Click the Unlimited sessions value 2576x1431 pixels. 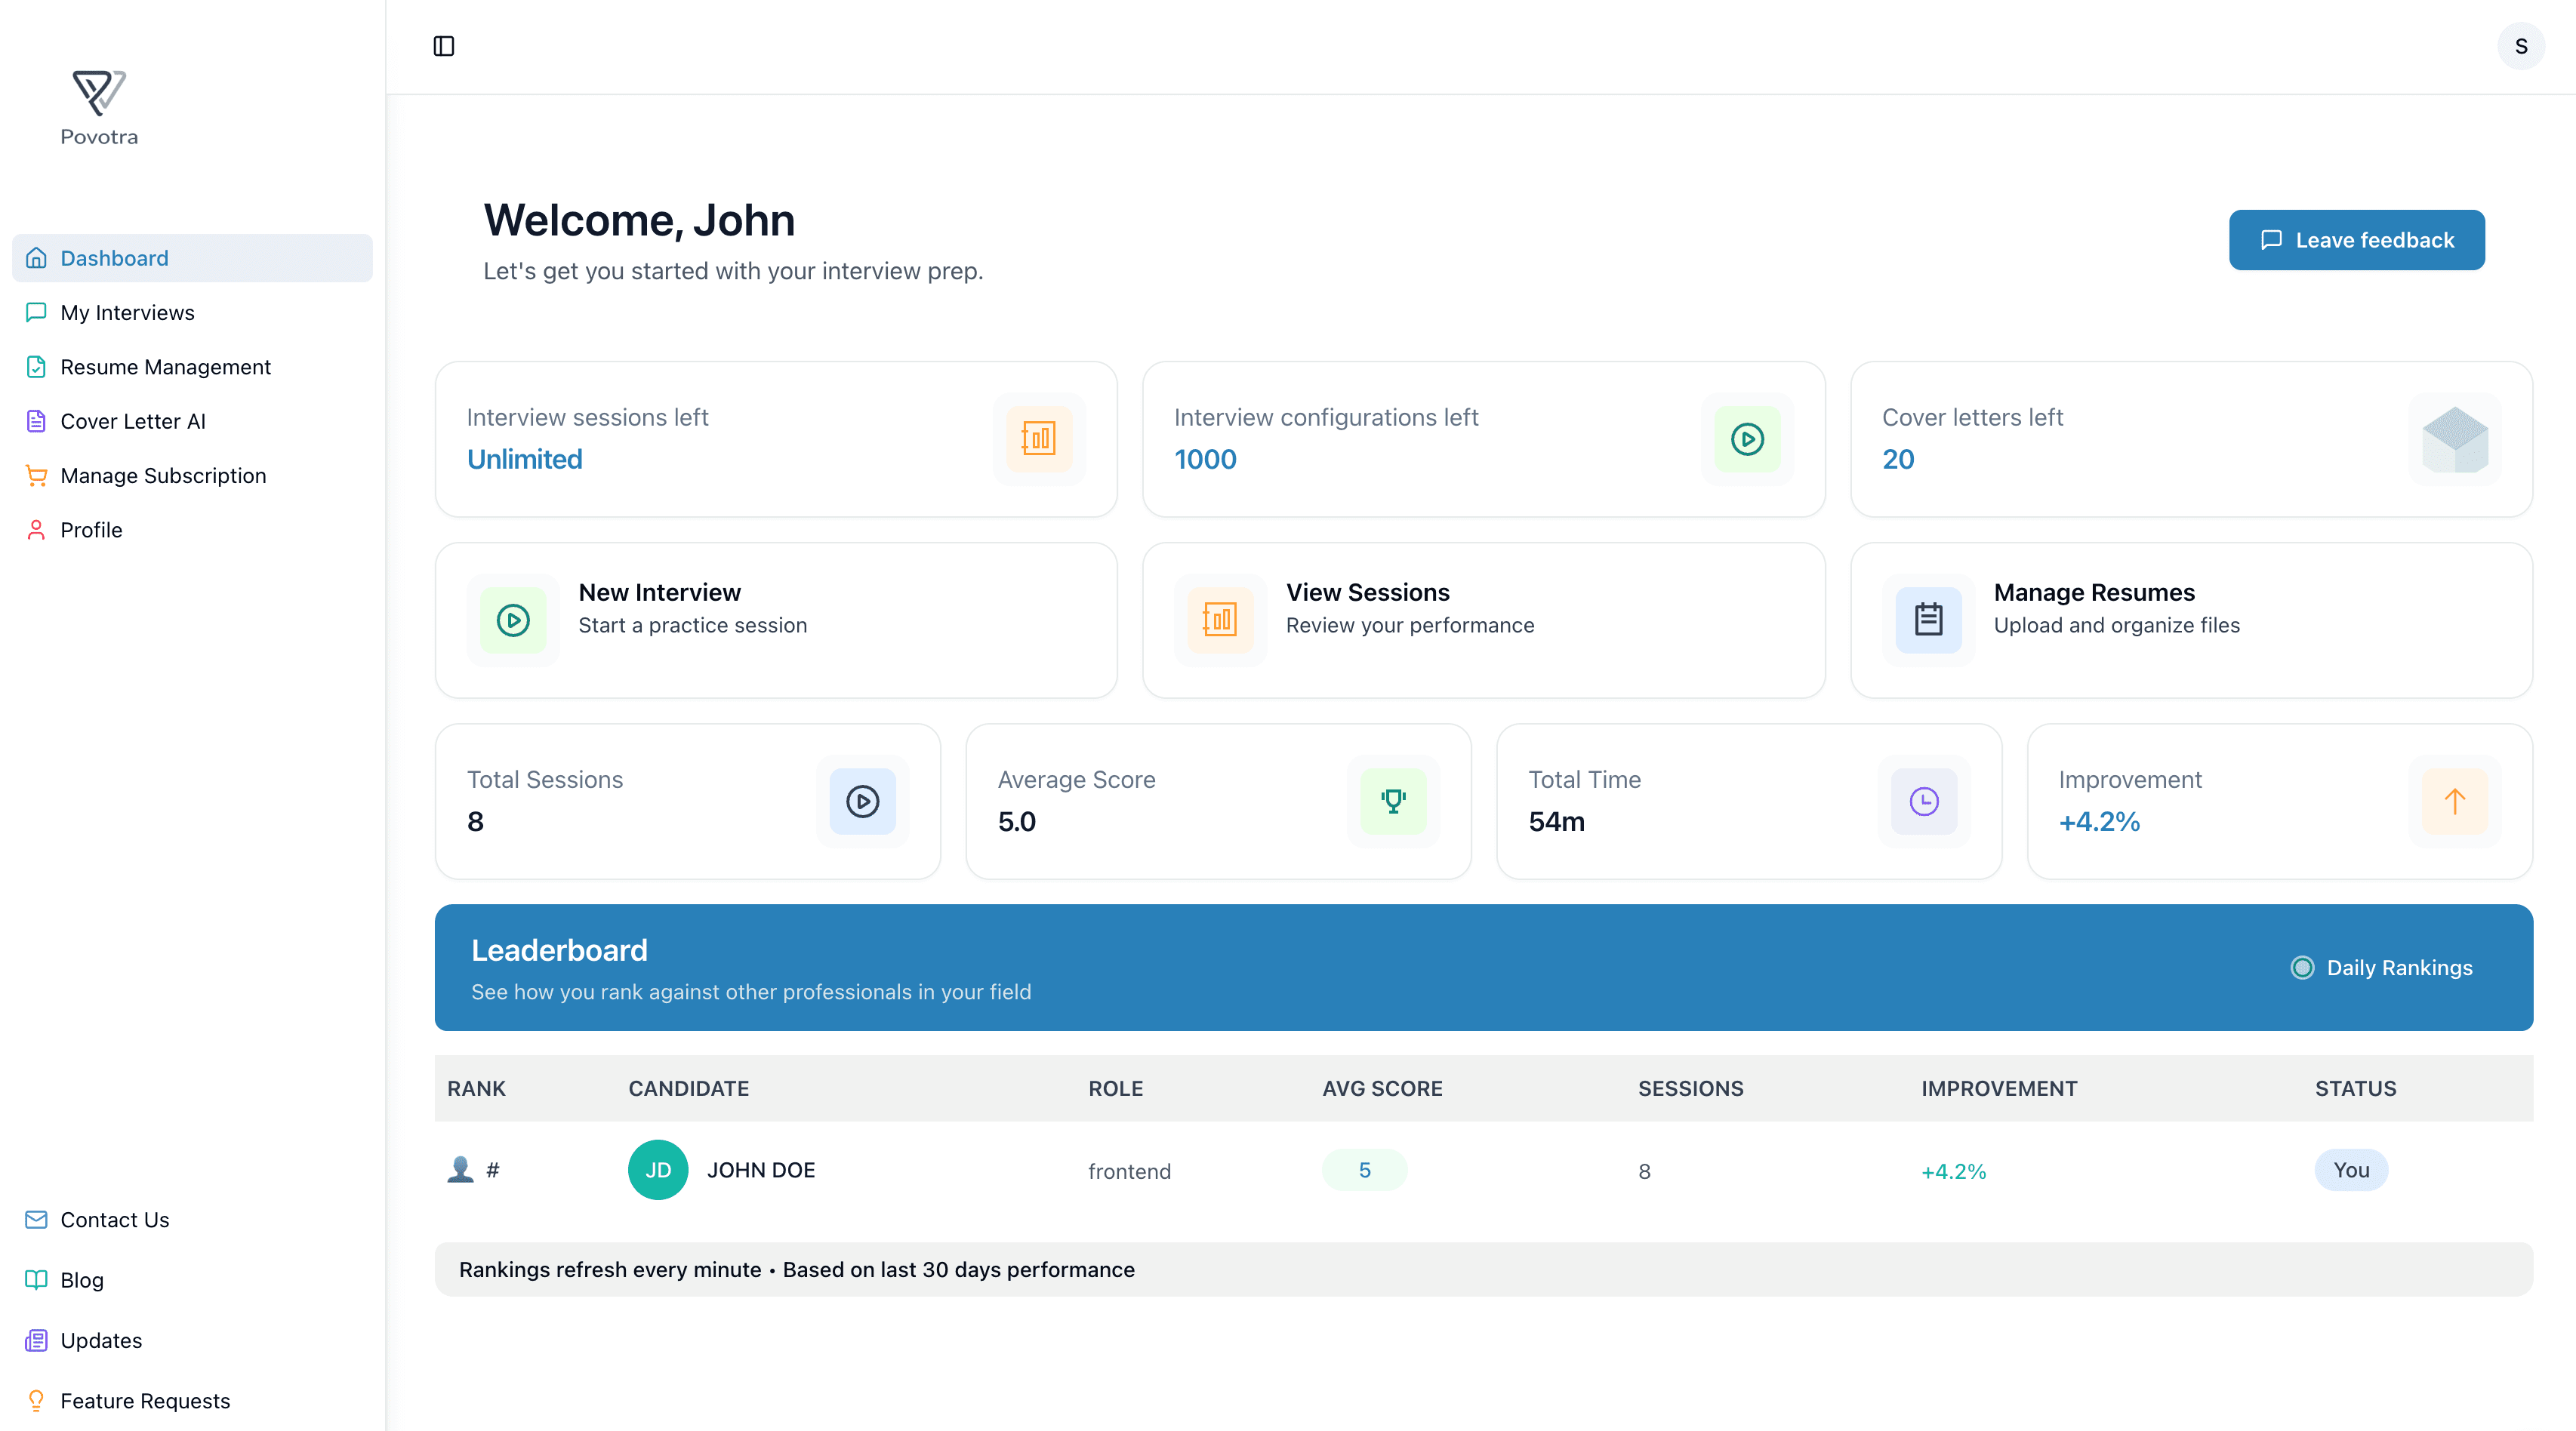click(x=524, y=459)
